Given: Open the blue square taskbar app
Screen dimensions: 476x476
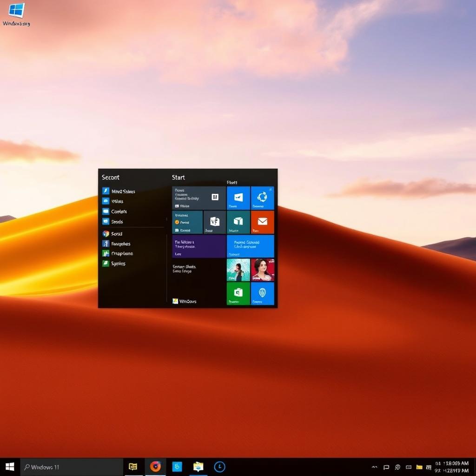Looking at the screenshot, I should coord(177,467).
